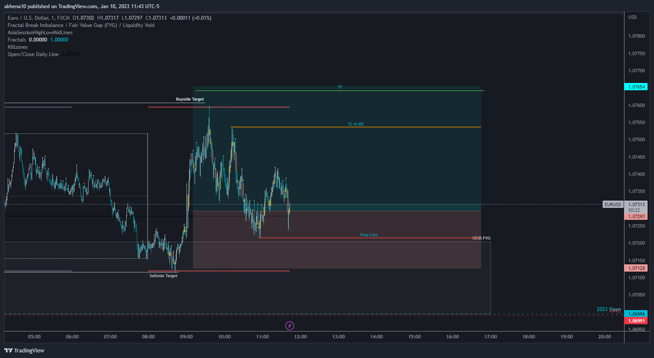Click the Open/Close Daily Line legend

click(x=33, y=54)
